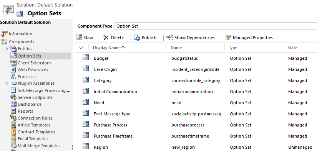The width and height of the screenshot is (317, 151).
Task: Click the Entities tree icon
Action: tap(13, 49)
